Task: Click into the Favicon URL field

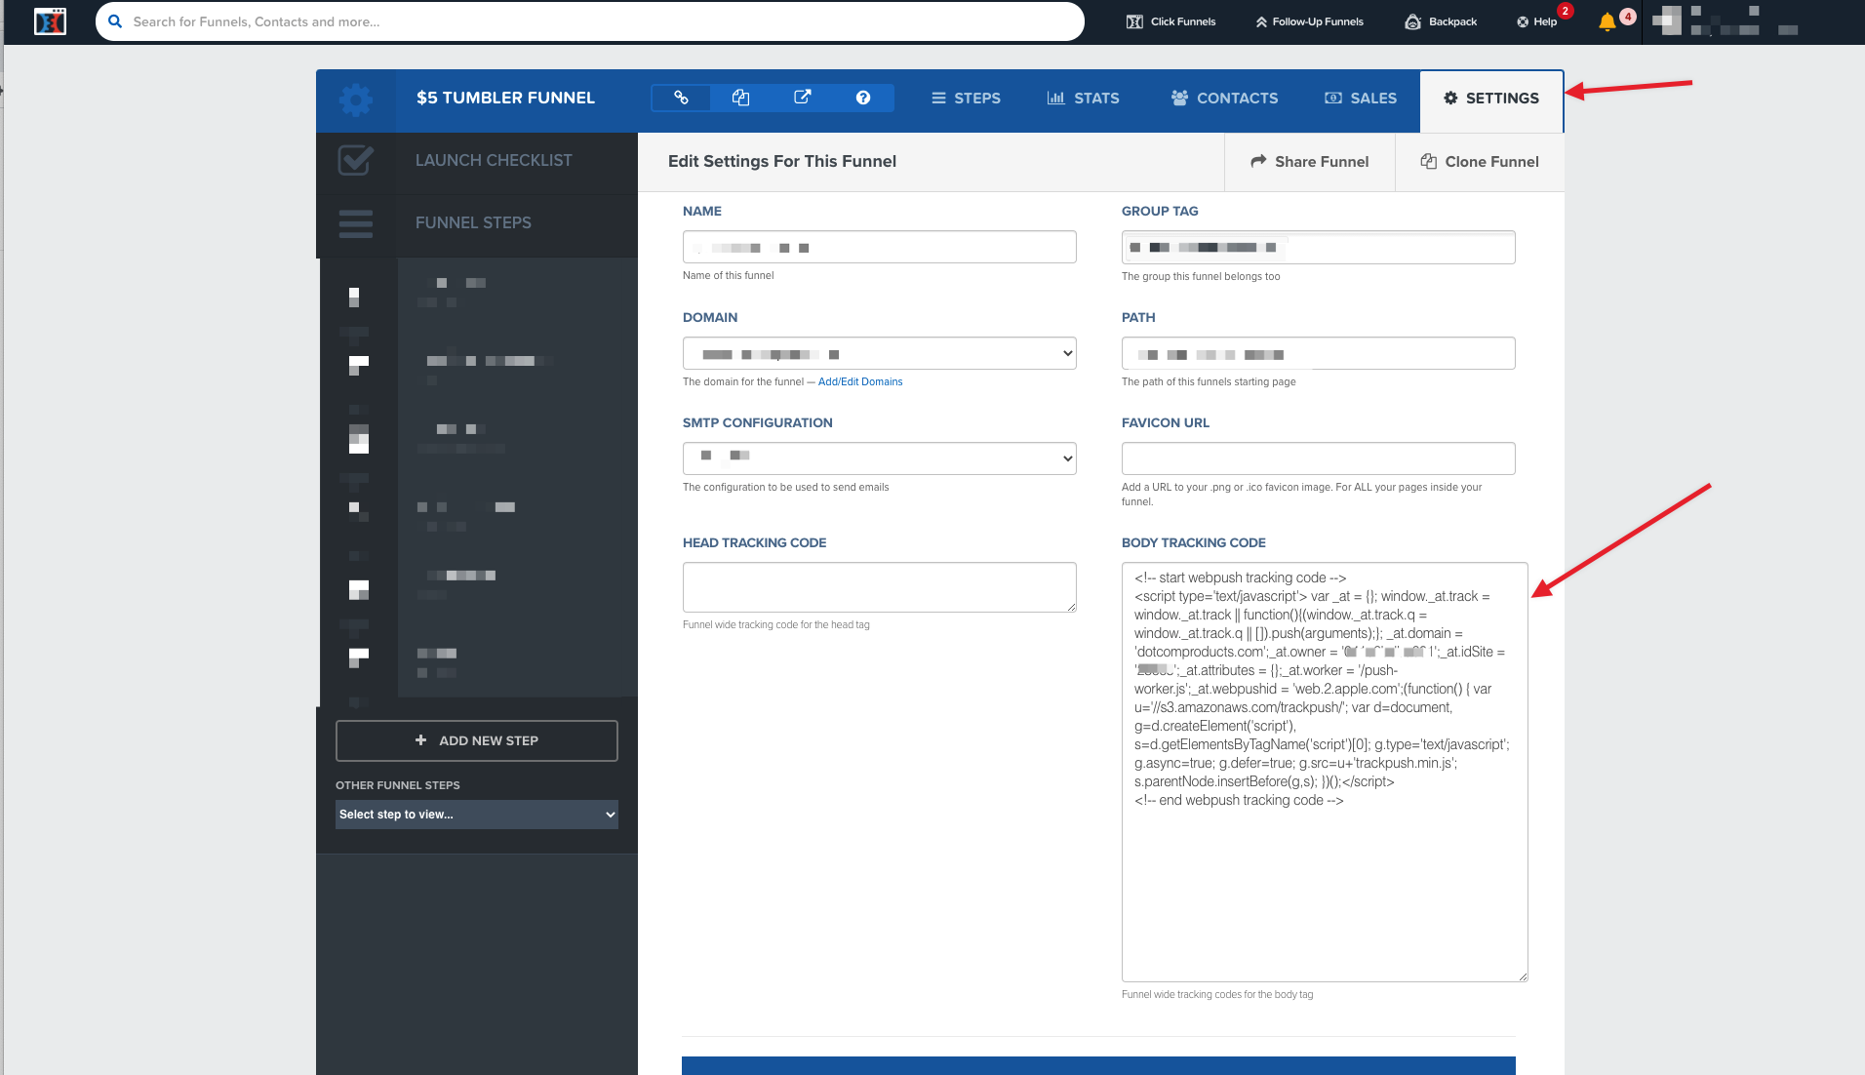Action: (x=1318, y=458)
